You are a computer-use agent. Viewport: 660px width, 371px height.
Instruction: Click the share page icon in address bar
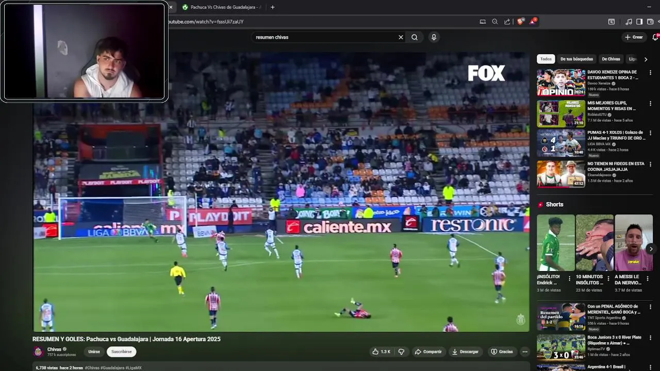click(507, 22)
